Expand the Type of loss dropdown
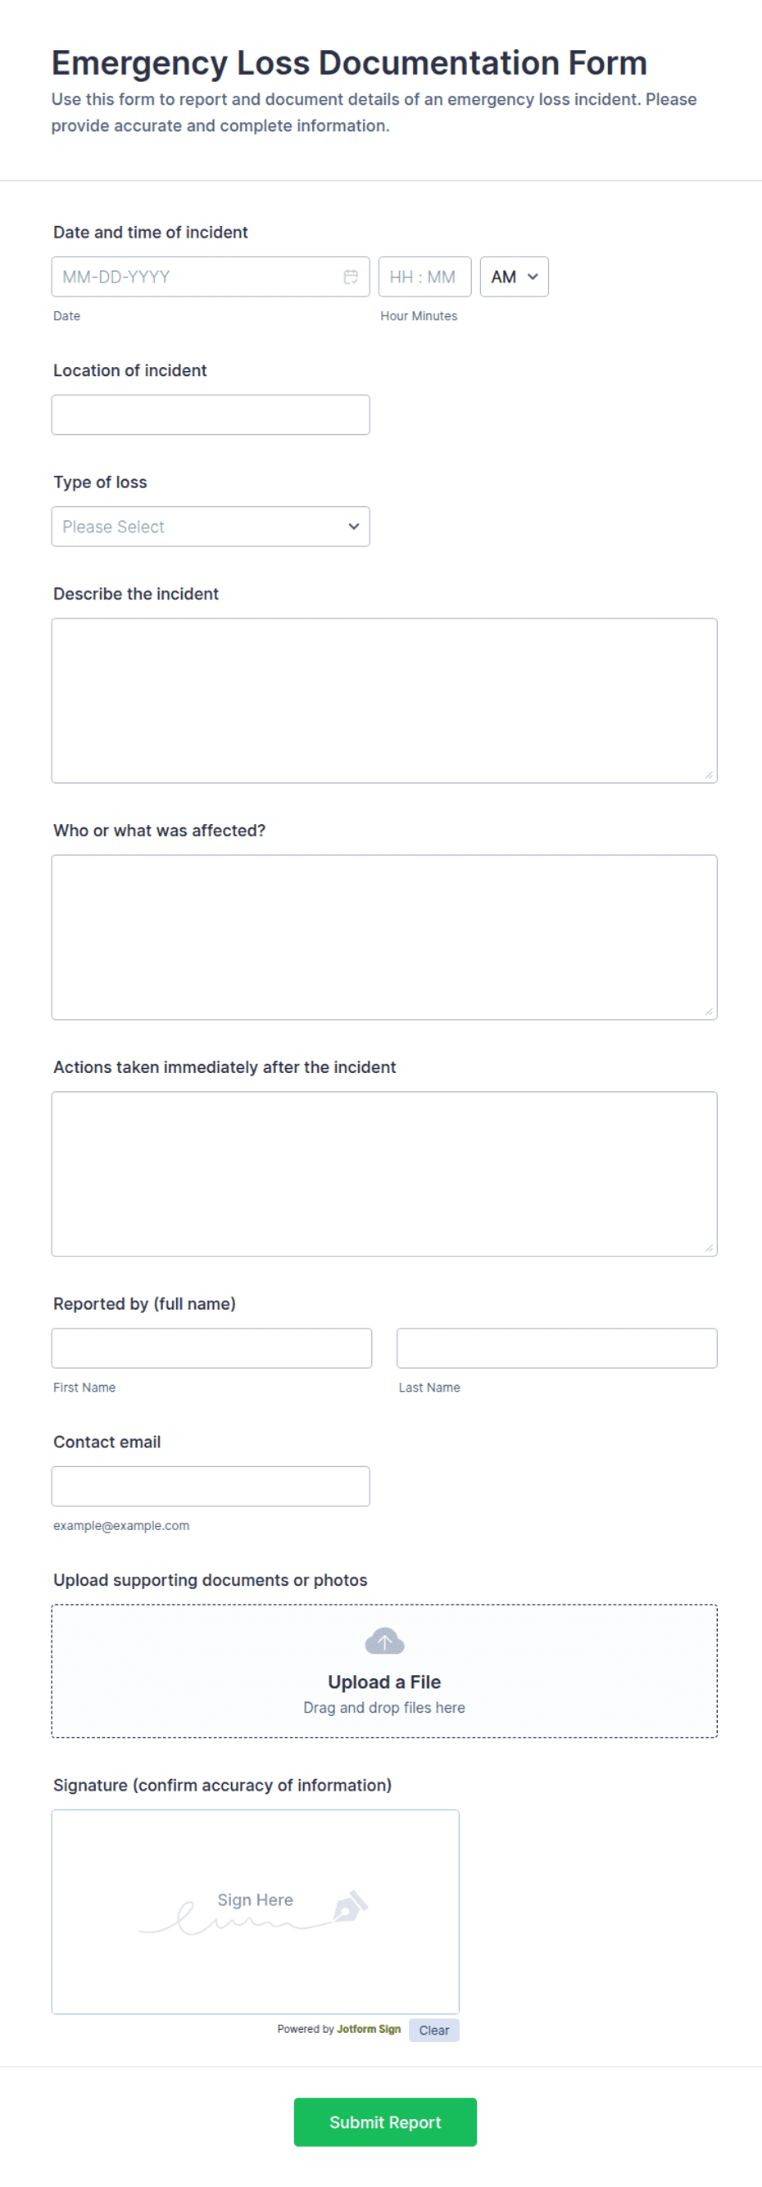The width and height of the screenshot is (762, 2187). pos(211,527)
